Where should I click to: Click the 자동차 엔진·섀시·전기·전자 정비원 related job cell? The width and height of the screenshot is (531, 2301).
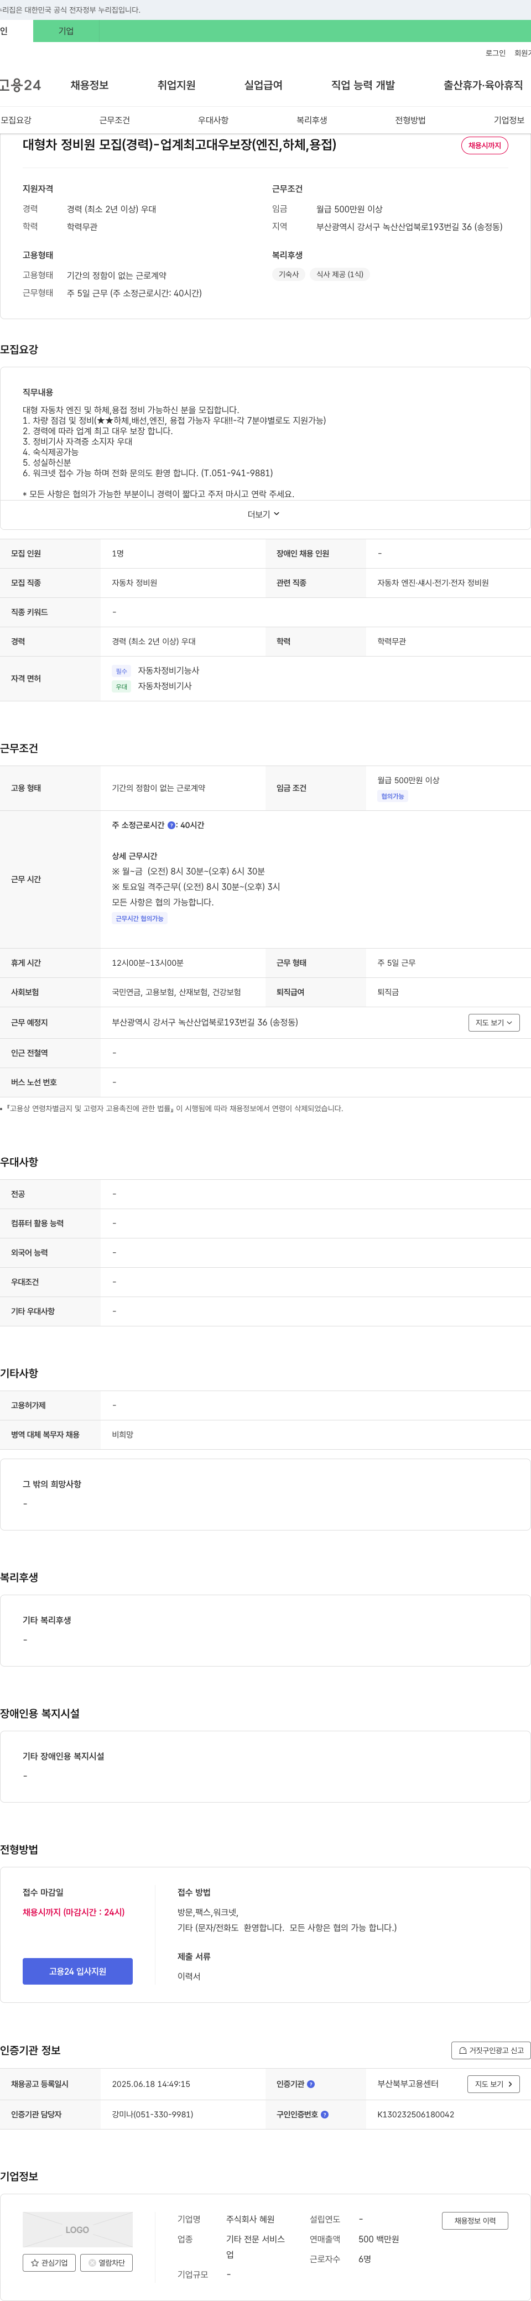[x=433, y=584]
